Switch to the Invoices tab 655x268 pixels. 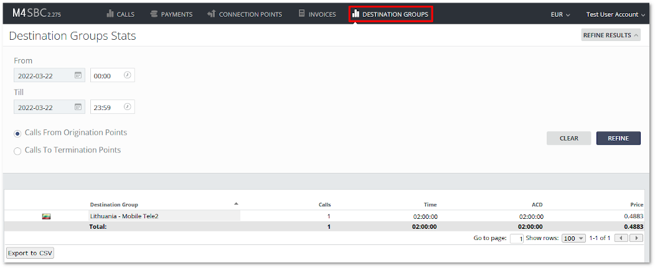coord(317,14)
